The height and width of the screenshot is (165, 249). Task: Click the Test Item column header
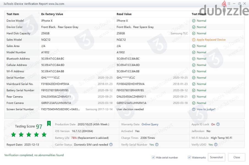coord(13,14)
